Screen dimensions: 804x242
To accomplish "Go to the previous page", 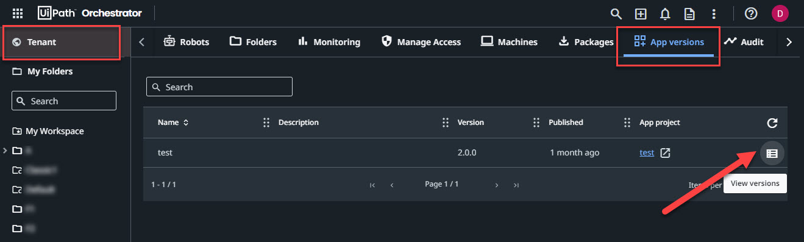I will click(x=392, y=185).
